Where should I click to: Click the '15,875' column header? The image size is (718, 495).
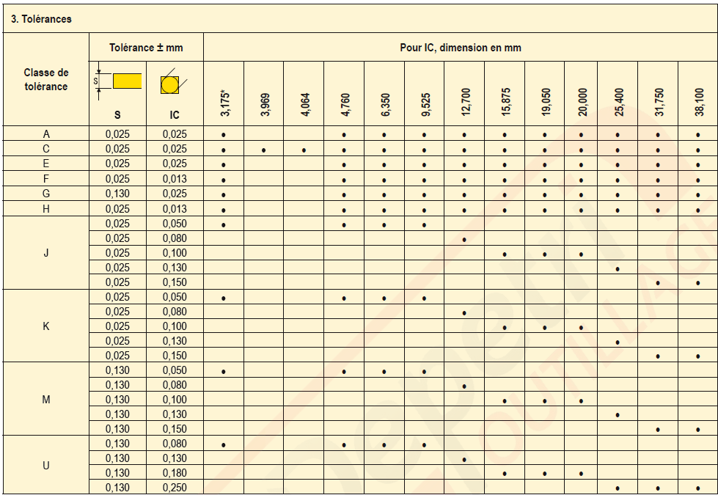click(x=506, y=103)
